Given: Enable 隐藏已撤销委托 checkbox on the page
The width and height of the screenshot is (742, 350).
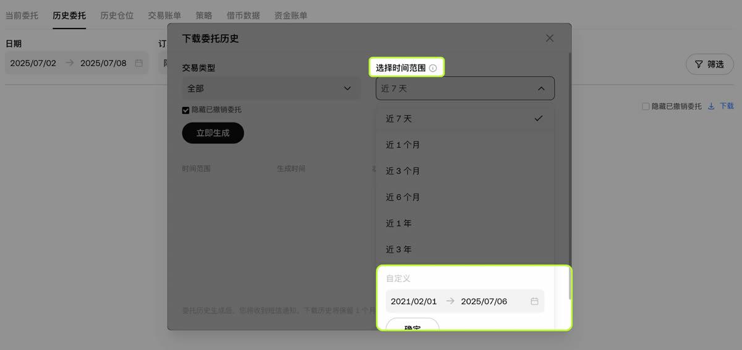Looking at the screenshot, I should (646, 106).
